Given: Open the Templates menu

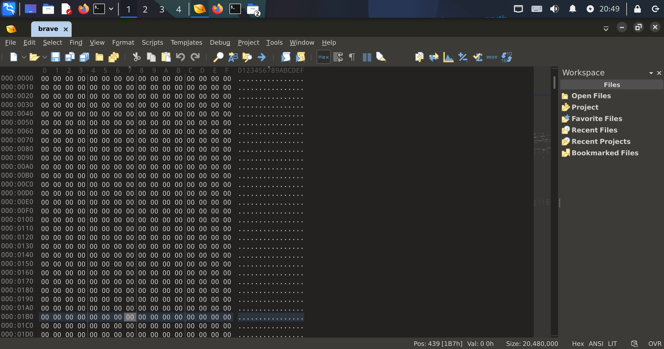Looking at the screenshot, I should point(186,42).
